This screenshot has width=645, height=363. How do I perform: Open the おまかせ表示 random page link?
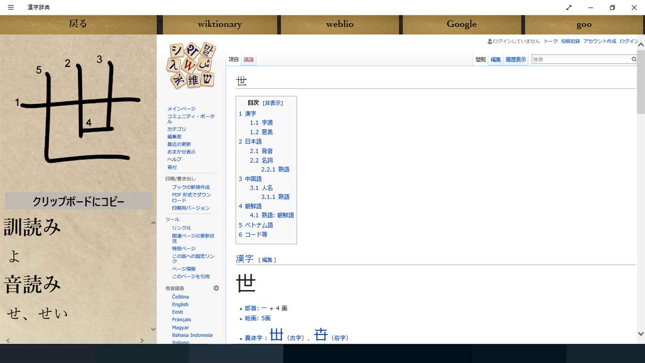click(181, 152)
